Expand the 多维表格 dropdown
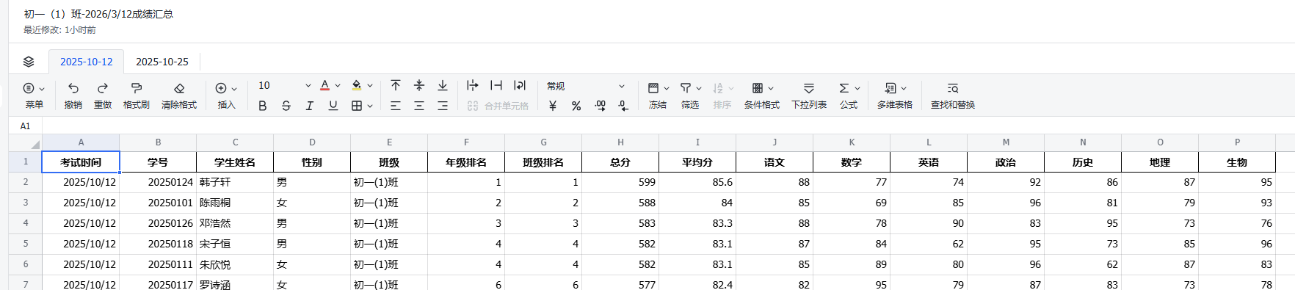 click(904, 88)
